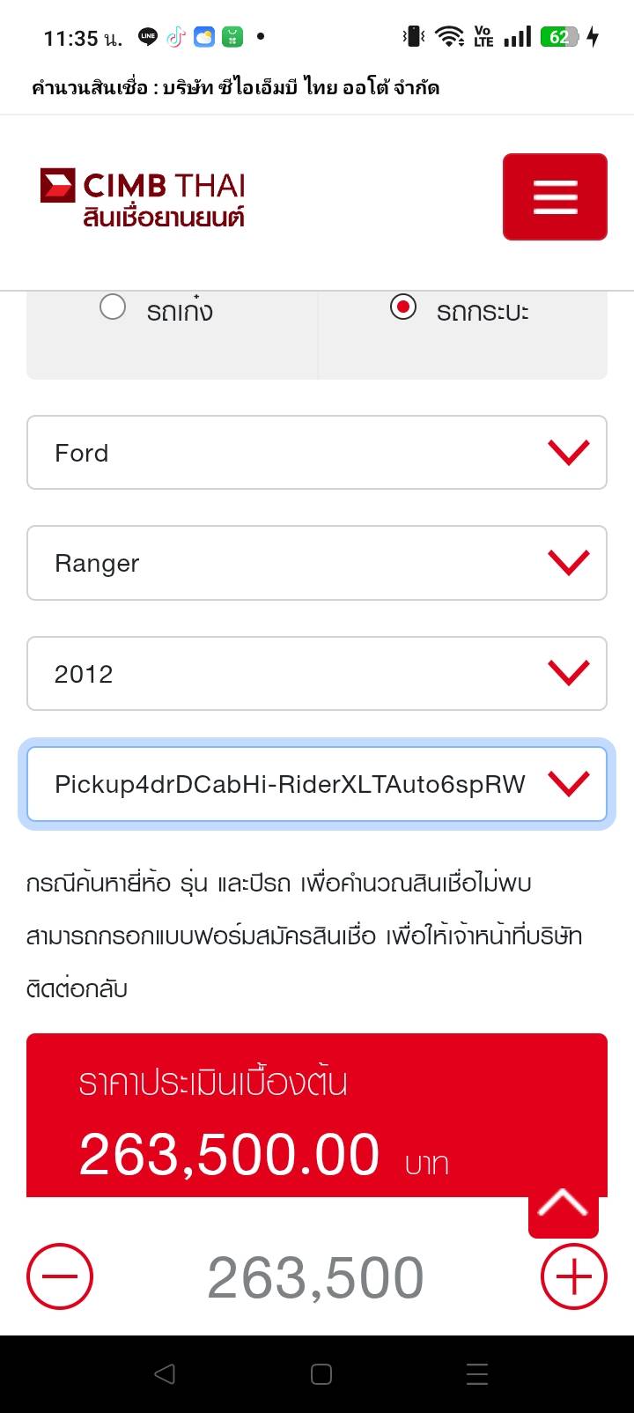Tap the CIMB Thai logo
The height and width of the screenshot is (1413, 634).
click(x=143, y=197)
